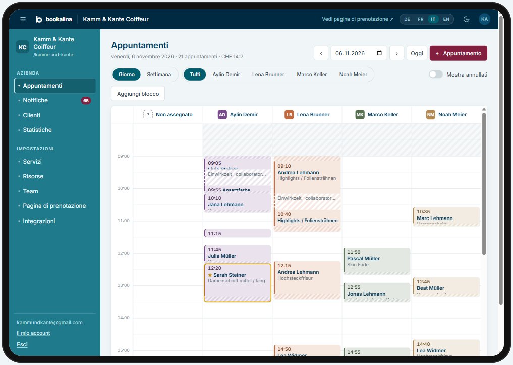Open Vedi pagina di prenotazione link

point(357,19)
